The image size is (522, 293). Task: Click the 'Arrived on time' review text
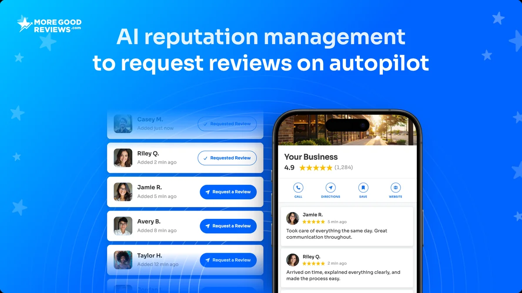(x=343, y=276)
